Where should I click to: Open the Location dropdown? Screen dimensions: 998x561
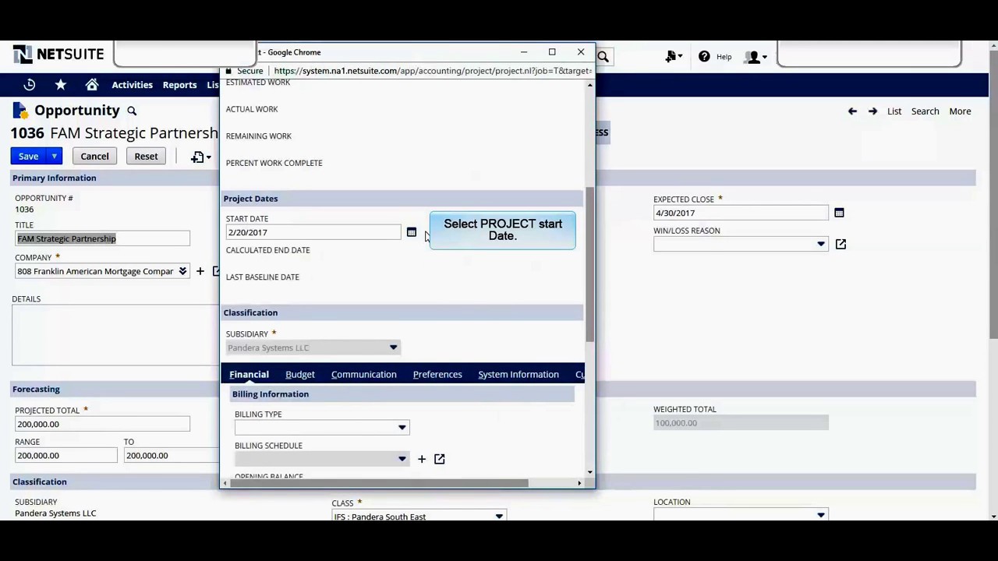point(821,515)
